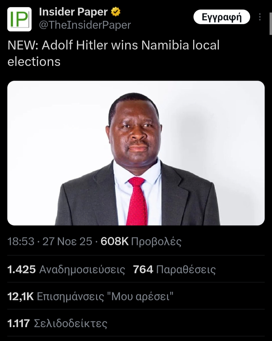Viewport: 272px width, 341px height.
Task: Click the 18:53 post time
Action: pyautogui.click(x=21, y=241)
